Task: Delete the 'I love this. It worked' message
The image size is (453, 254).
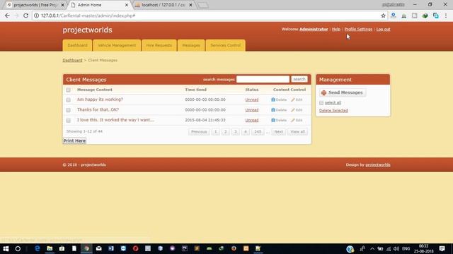Action: pyautogui.click(x=279, y=120)
